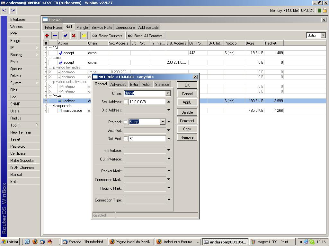
Task: Open the Chain dropdown list
Action: coord(168,93)
